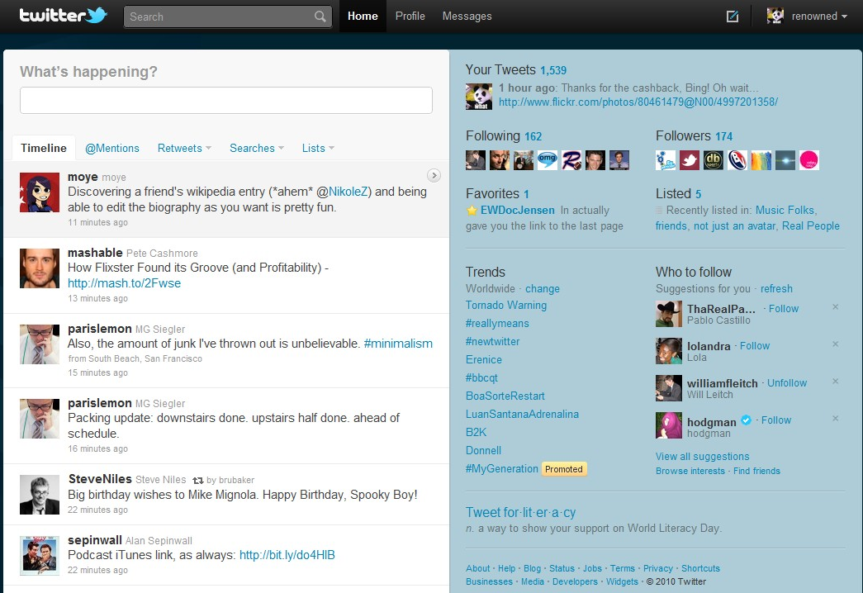Click sepinwall's profile picture
The width and height of the screenshot is (863, 593).
[x=40, y=556]
